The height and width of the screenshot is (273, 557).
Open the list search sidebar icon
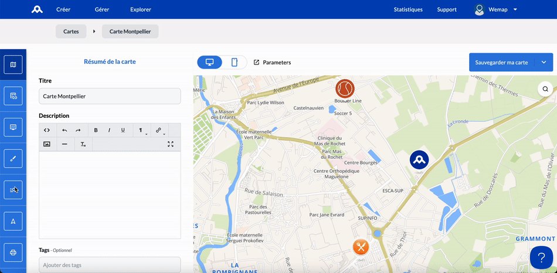[13, 190]
